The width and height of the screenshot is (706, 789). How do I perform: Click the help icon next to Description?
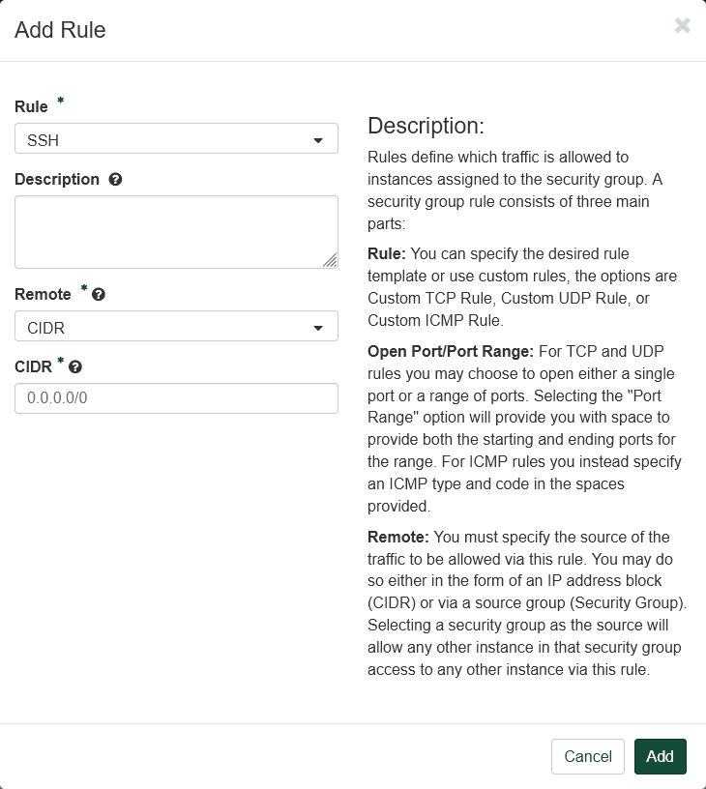[x=116, y=180]
